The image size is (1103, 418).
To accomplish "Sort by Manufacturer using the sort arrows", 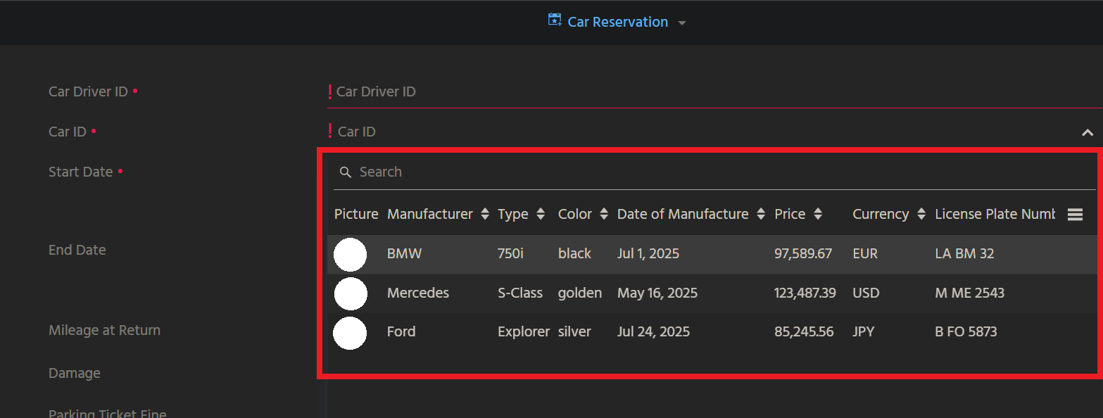I will pos(485,215).
